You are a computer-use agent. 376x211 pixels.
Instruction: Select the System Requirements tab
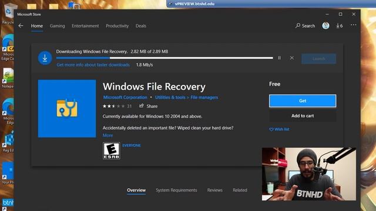pos(176,190)
